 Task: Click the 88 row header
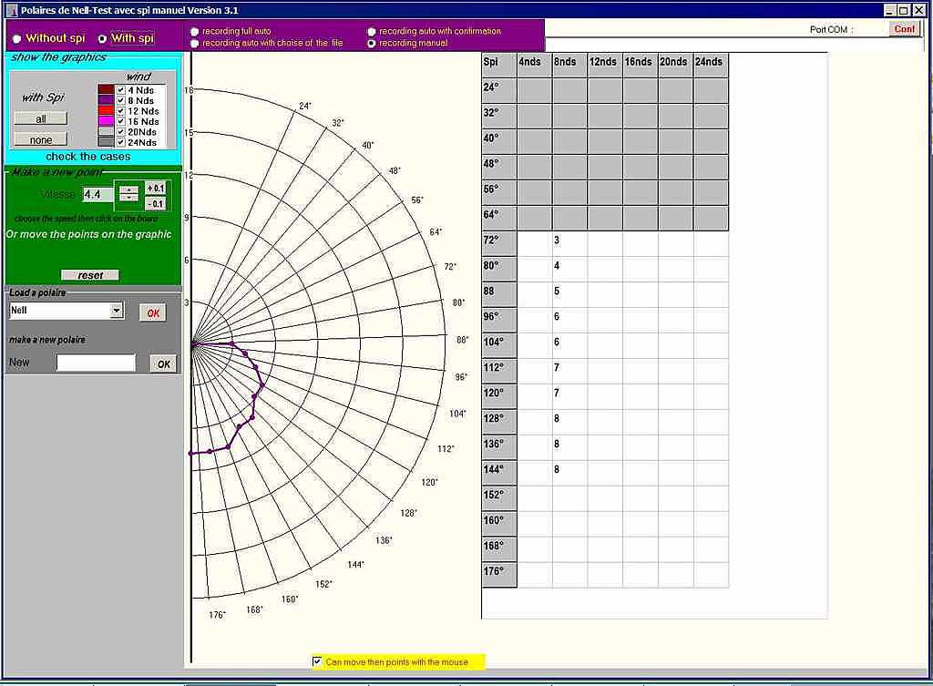click(499, 294)
